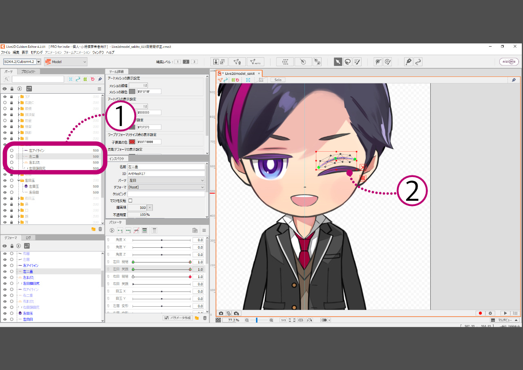
Task: Click the 角度 X parameter slider
Action: click(x=161, y=240)
